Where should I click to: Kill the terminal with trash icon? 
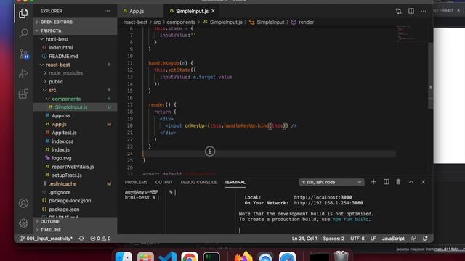(398, 182)
